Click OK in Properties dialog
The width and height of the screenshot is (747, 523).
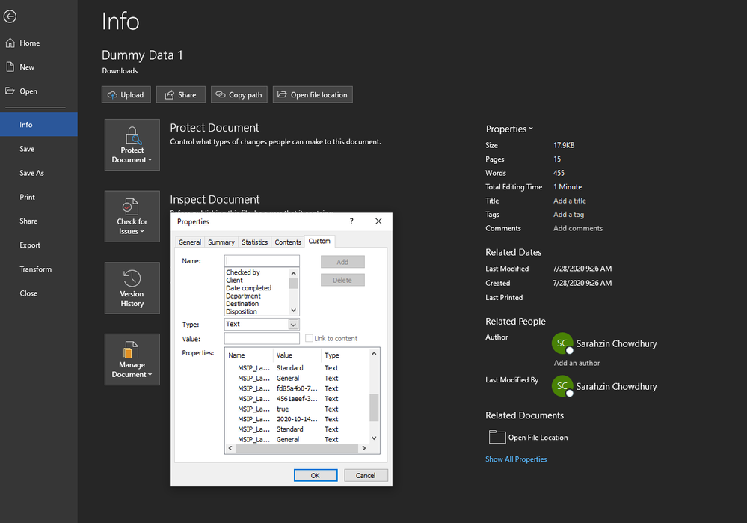click(x=316, y=475)
